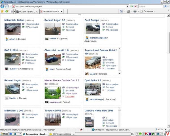This screenshot has height=136, width=170.
Task: Open the Opel Zafira 1.8 title link
Action: tap(93, 80)
